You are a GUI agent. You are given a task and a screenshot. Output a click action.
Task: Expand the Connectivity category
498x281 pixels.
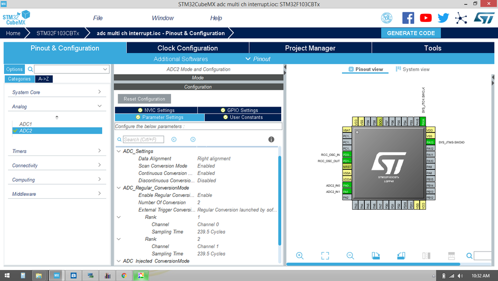[99, 165]
